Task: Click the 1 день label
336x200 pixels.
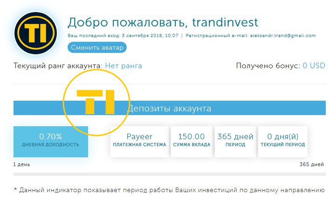Action: click(21, 164)
